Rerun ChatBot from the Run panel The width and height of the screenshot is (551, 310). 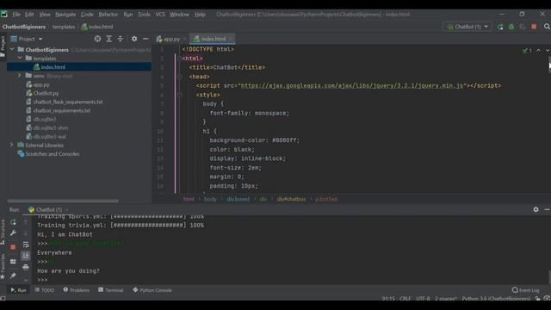click(x=13, y=222)
